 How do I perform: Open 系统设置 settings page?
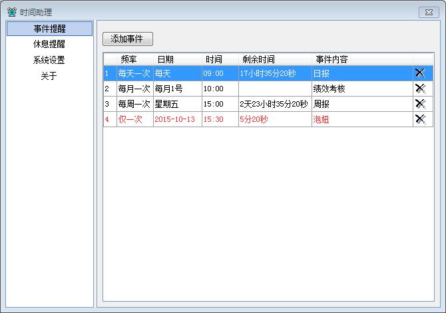(49, 60)
